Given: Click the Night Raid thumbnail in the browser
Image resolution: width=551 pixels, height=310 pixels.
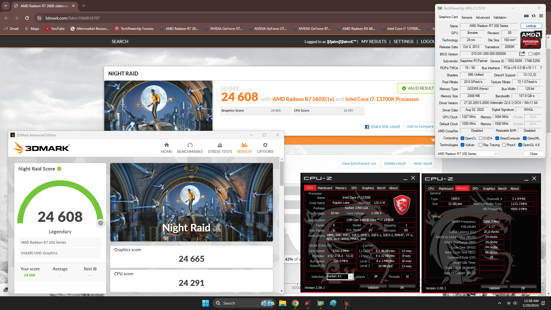Looking at the screenshot, I should 158,106.
